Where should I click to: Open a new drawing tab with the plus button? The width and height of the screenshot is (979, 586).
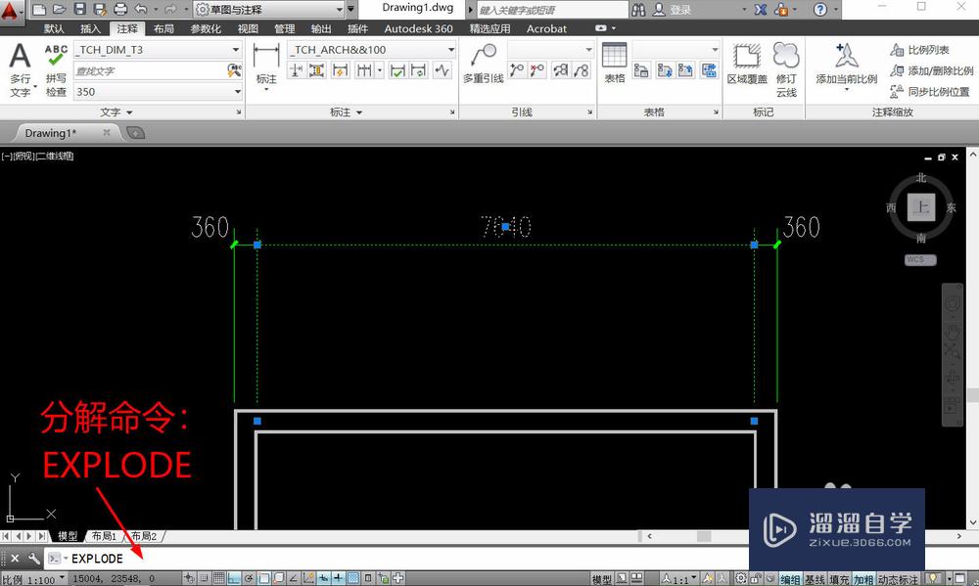(135, 132)
